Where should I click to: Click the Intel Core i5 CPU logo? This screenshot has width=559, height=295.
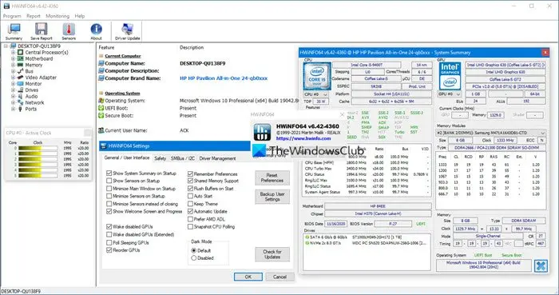tap(316, 76)
